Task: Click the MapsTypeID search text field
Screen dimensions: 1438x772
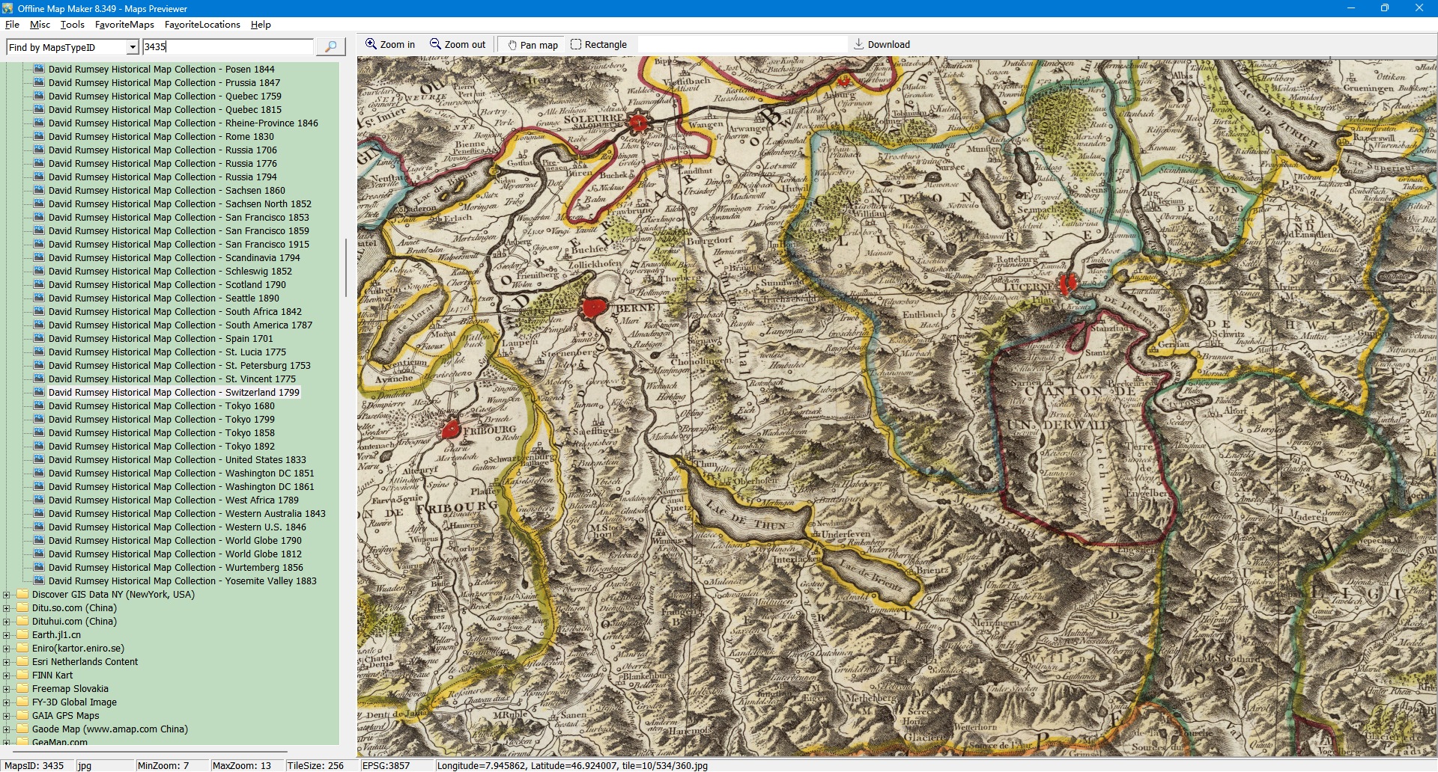Action: point(228,47)
